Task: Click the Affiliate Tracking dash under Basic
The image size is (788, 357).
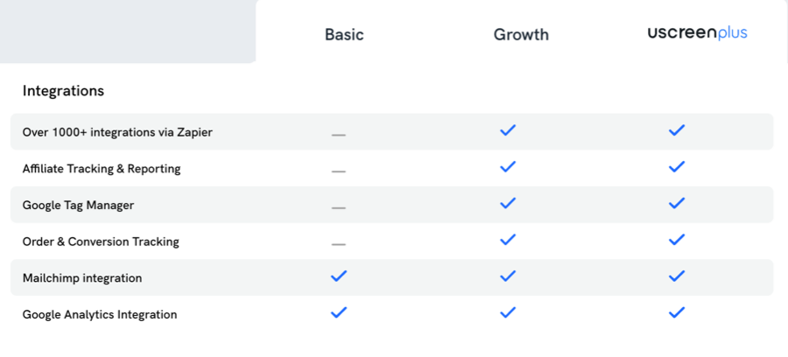Action: click(339, 171)
